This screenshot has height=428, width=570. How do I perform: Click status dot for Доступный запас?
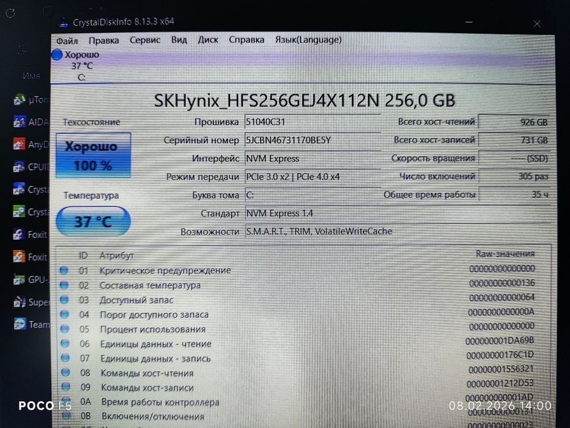(x=64, y=300)
